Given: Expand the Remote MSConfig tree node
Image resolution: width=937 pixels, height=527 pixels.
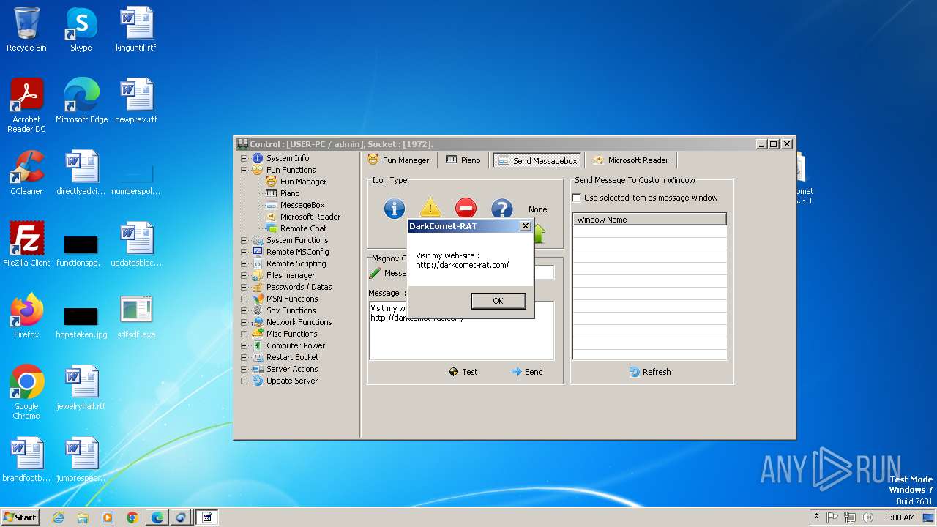Looking at the screenshot, I should (244, 252).
